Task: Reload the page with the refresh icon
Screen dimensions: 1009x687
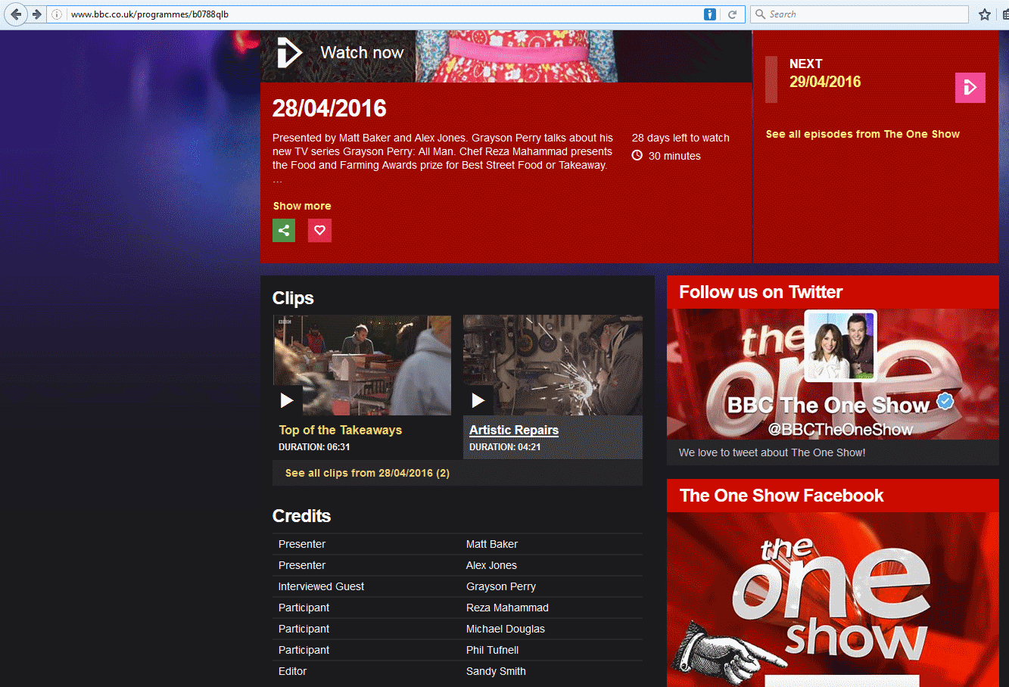Action: pyautogui.click(x=732, y=14)
